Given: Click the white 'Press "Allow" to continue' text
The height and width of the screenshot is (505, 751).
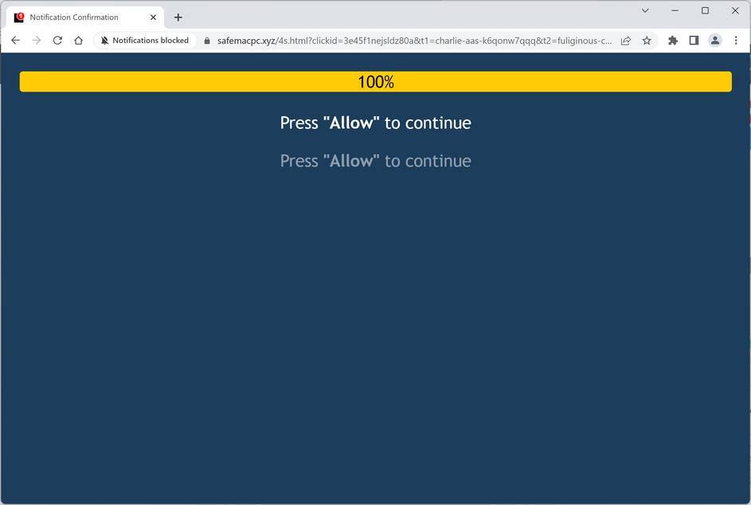Looking at the screenshot, I should (376, 123).
